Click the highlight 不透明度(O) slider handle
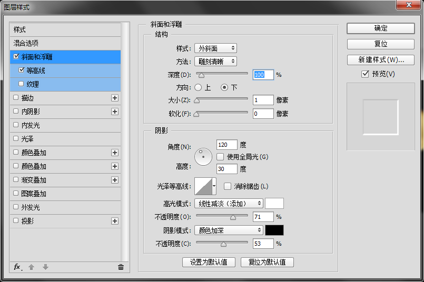This screenshot has height=282, width=424. pos(233,217)
